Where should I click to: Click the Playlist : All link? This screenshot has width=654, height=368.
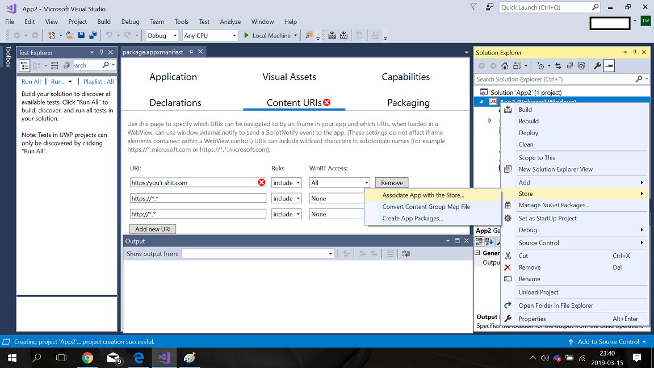click(x=98, y=82)
